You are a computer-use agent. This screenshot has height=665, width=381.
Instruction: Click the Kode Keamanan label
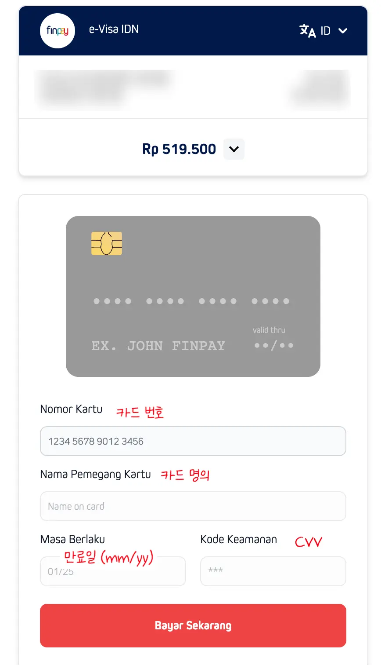coord(239,539)
